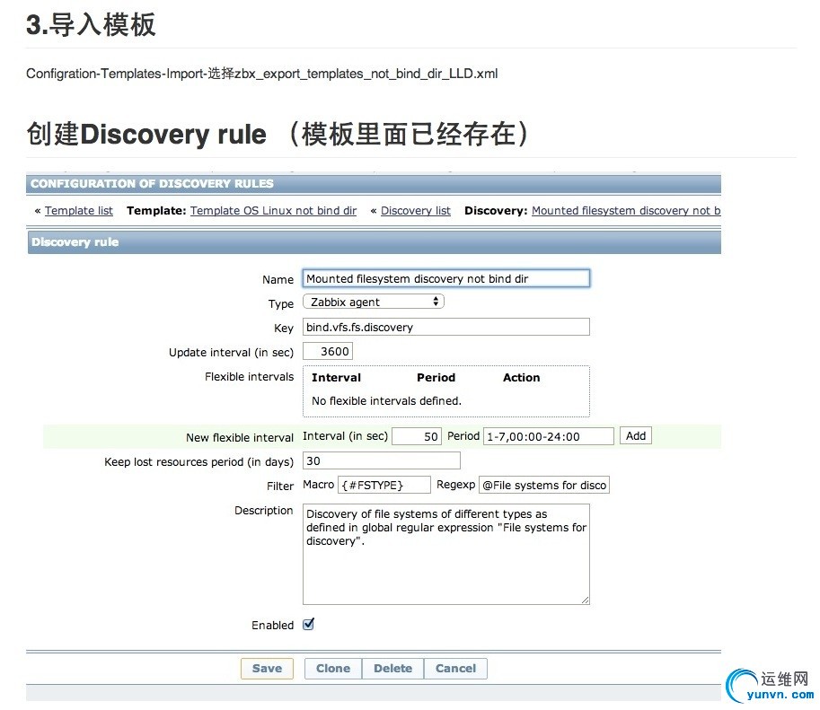Click the Macro filter field {#FSTYPE}
The image size is (820, 710).
point(384,485)
